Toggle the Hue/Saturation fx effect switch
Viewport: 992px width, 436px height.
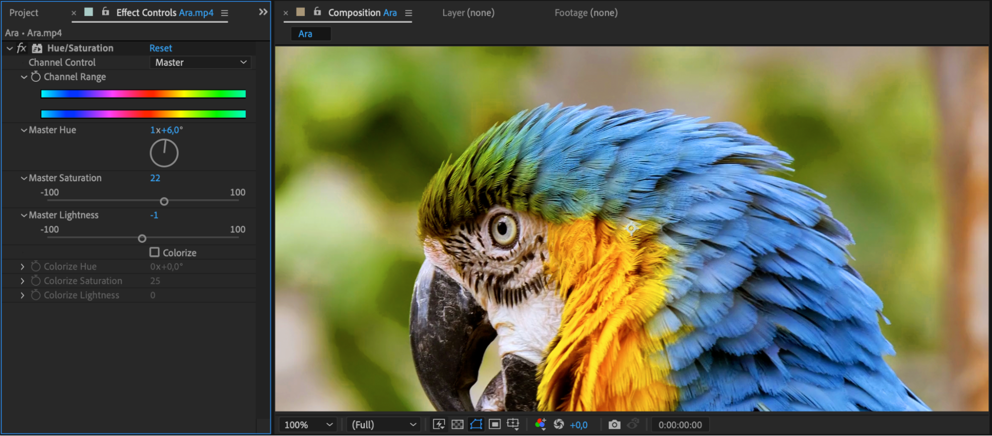tap(21, 48)
